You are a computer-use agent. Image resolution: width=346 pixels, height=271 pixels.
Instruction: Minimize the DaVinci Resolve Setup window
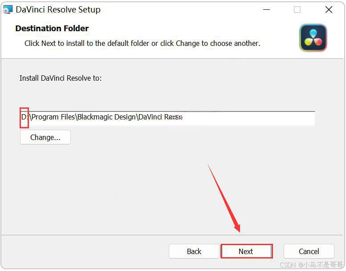266,10
